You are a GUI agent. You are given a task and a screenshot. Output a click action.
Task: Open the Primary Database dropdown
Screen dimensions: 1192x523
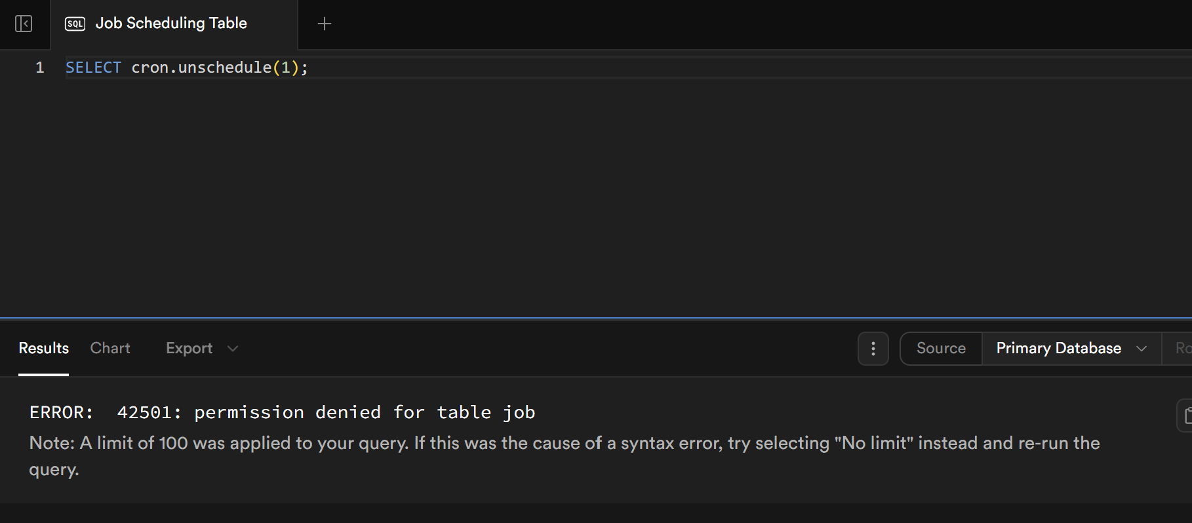(1058, 349)
